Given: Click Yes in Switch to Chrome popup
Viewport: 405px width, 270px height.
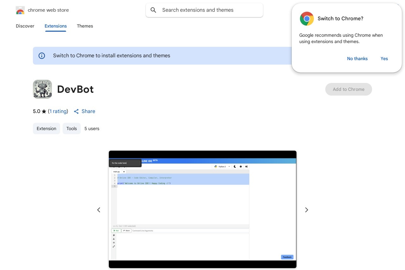Looking at the screenshot, I should [x=384, y=59].
